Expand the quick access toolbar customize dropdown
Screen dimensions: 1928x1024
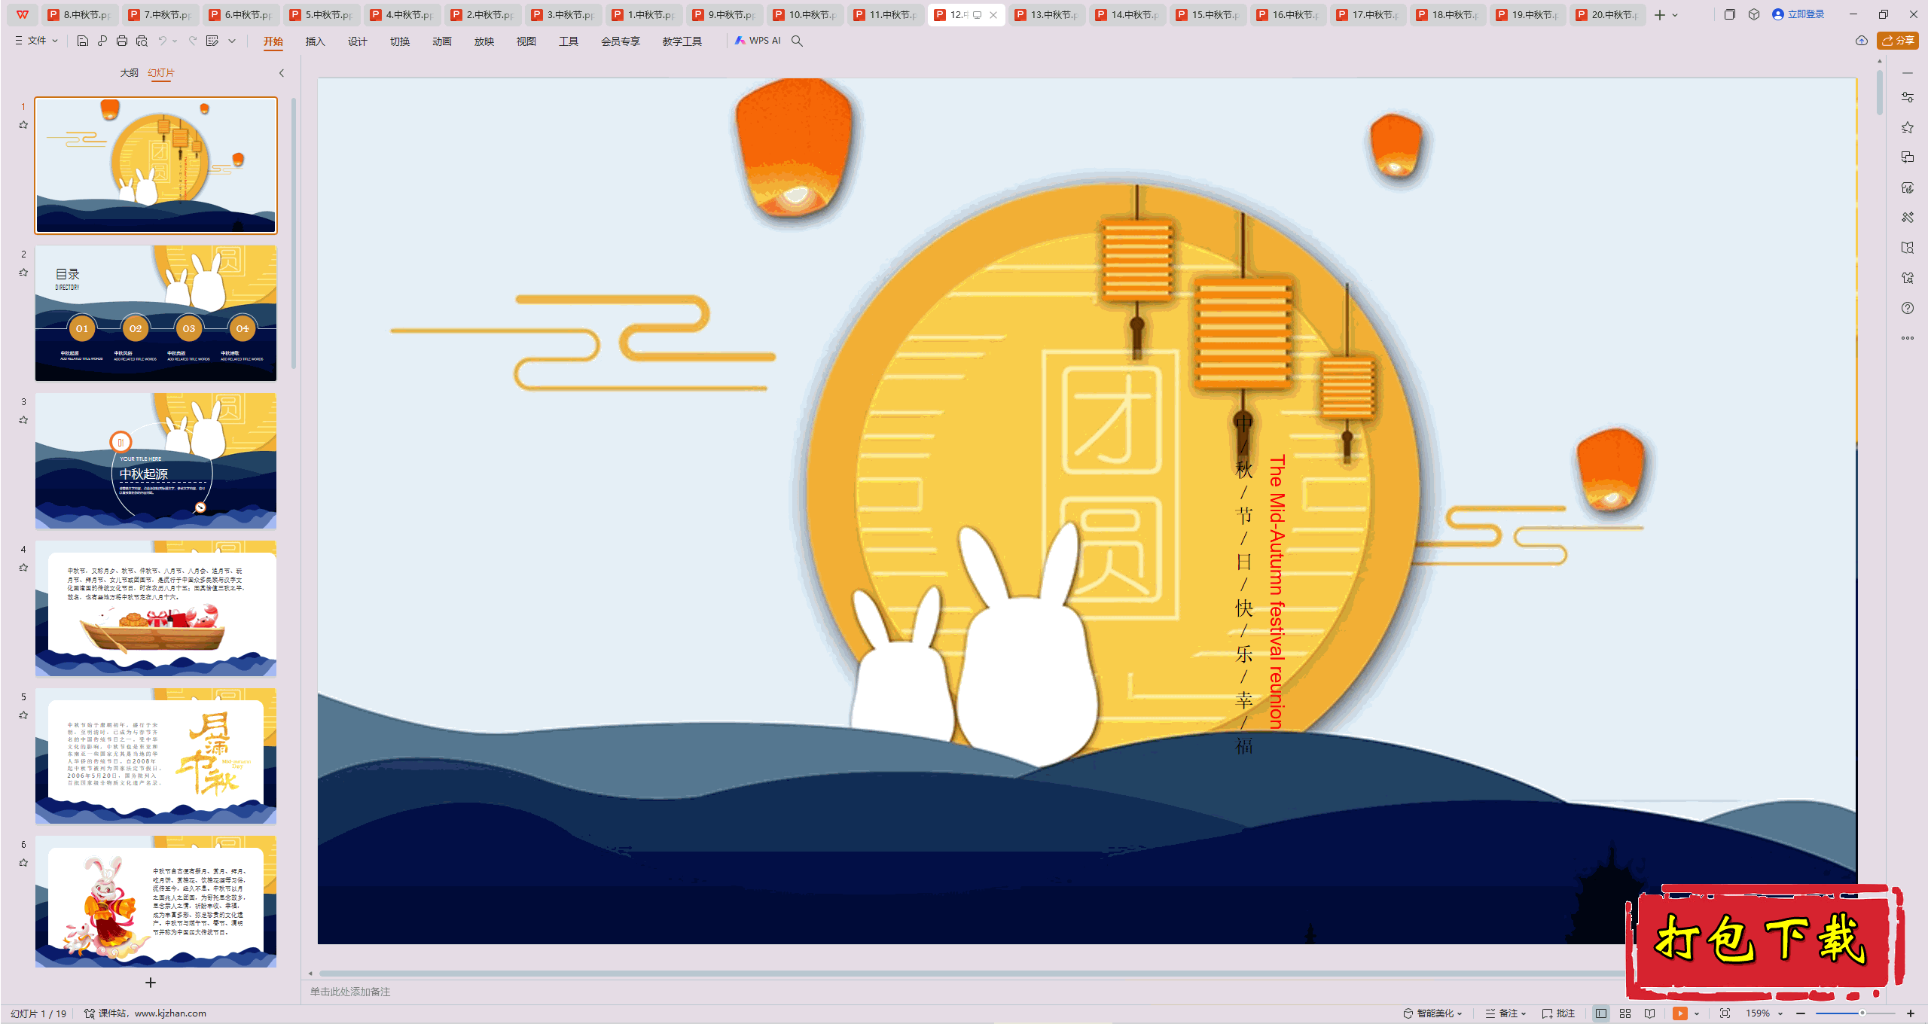(x=232, y=41)
